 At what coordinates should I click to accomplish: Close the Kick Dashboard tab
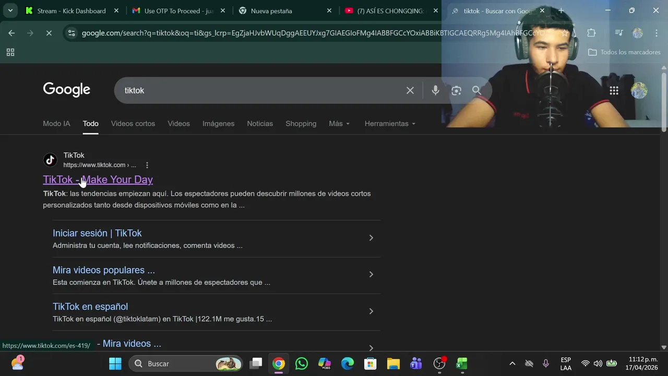pos(116,10)
